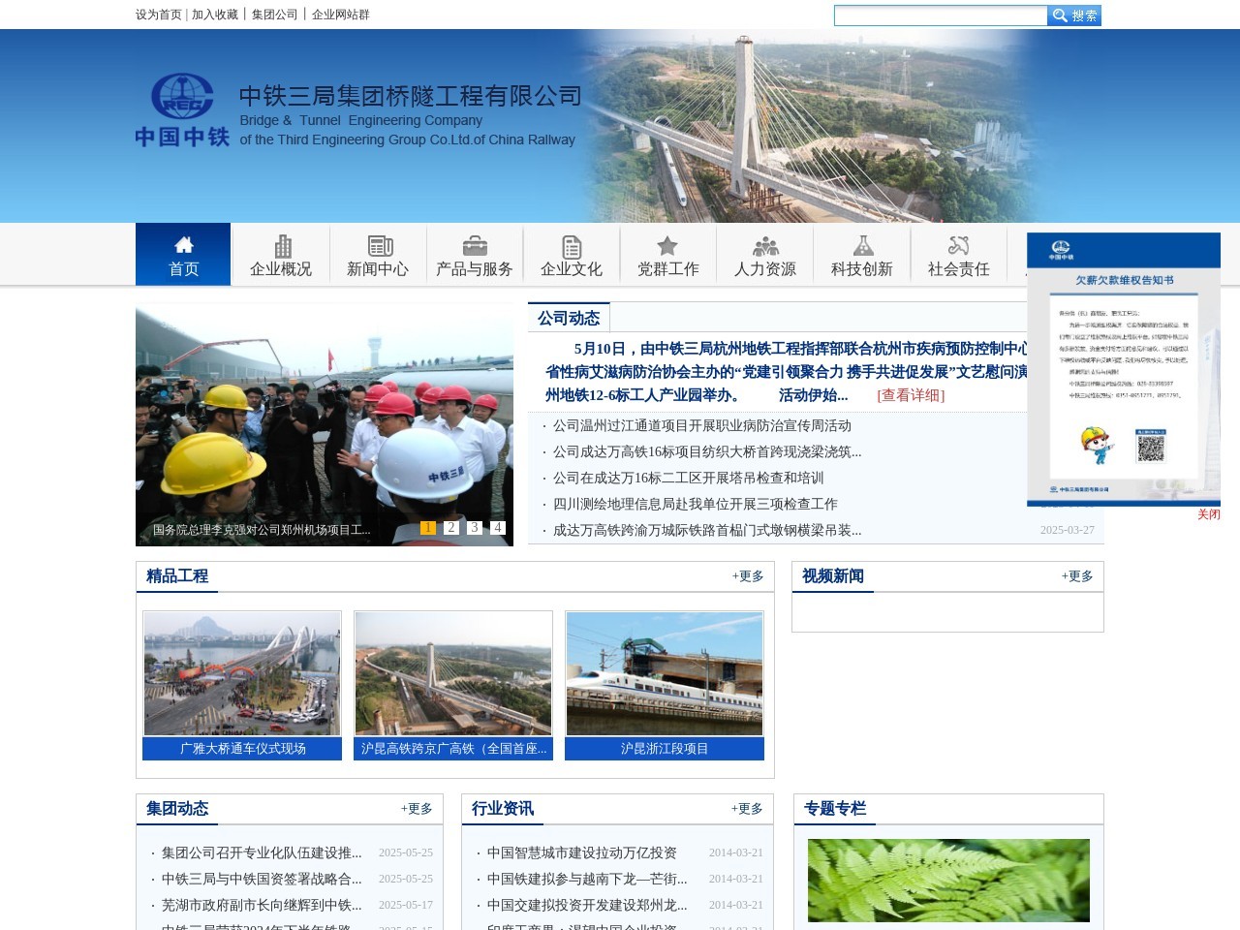
Task: Click the fern leaf image in 专题专栏
Action: coord(948,881)
